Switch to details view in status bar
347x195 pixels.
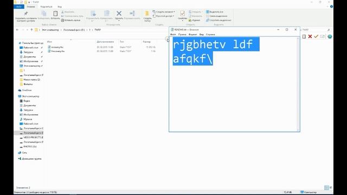[326, 187]
